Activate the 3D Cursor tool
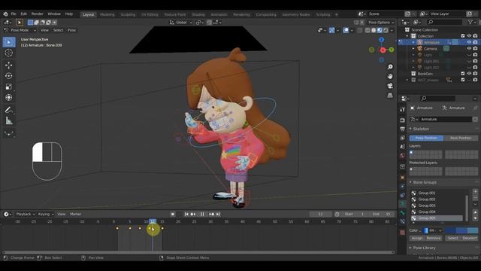The height and width of the screenshot is (271, 481). [9, 53]
